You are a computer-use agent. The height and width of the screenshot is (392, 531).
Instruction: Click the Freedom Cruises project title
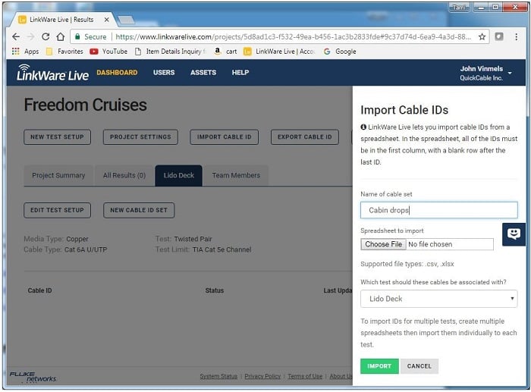click(x=85, y=105)
